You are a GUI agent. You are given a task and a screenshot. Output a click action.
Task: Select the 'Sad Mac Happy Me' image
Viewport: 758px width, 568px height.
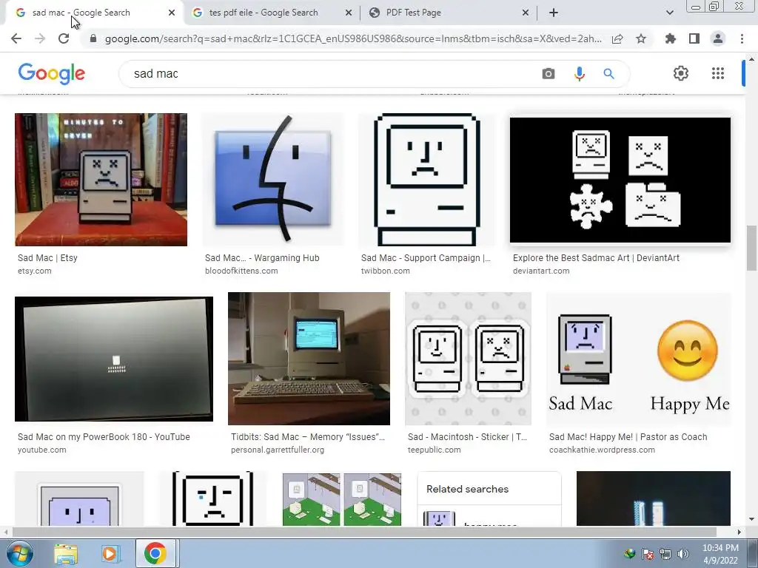(x=638, y=359)
